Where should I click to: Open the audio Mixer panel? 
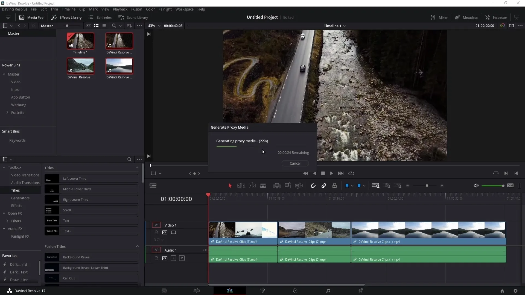tap(439, 17)
